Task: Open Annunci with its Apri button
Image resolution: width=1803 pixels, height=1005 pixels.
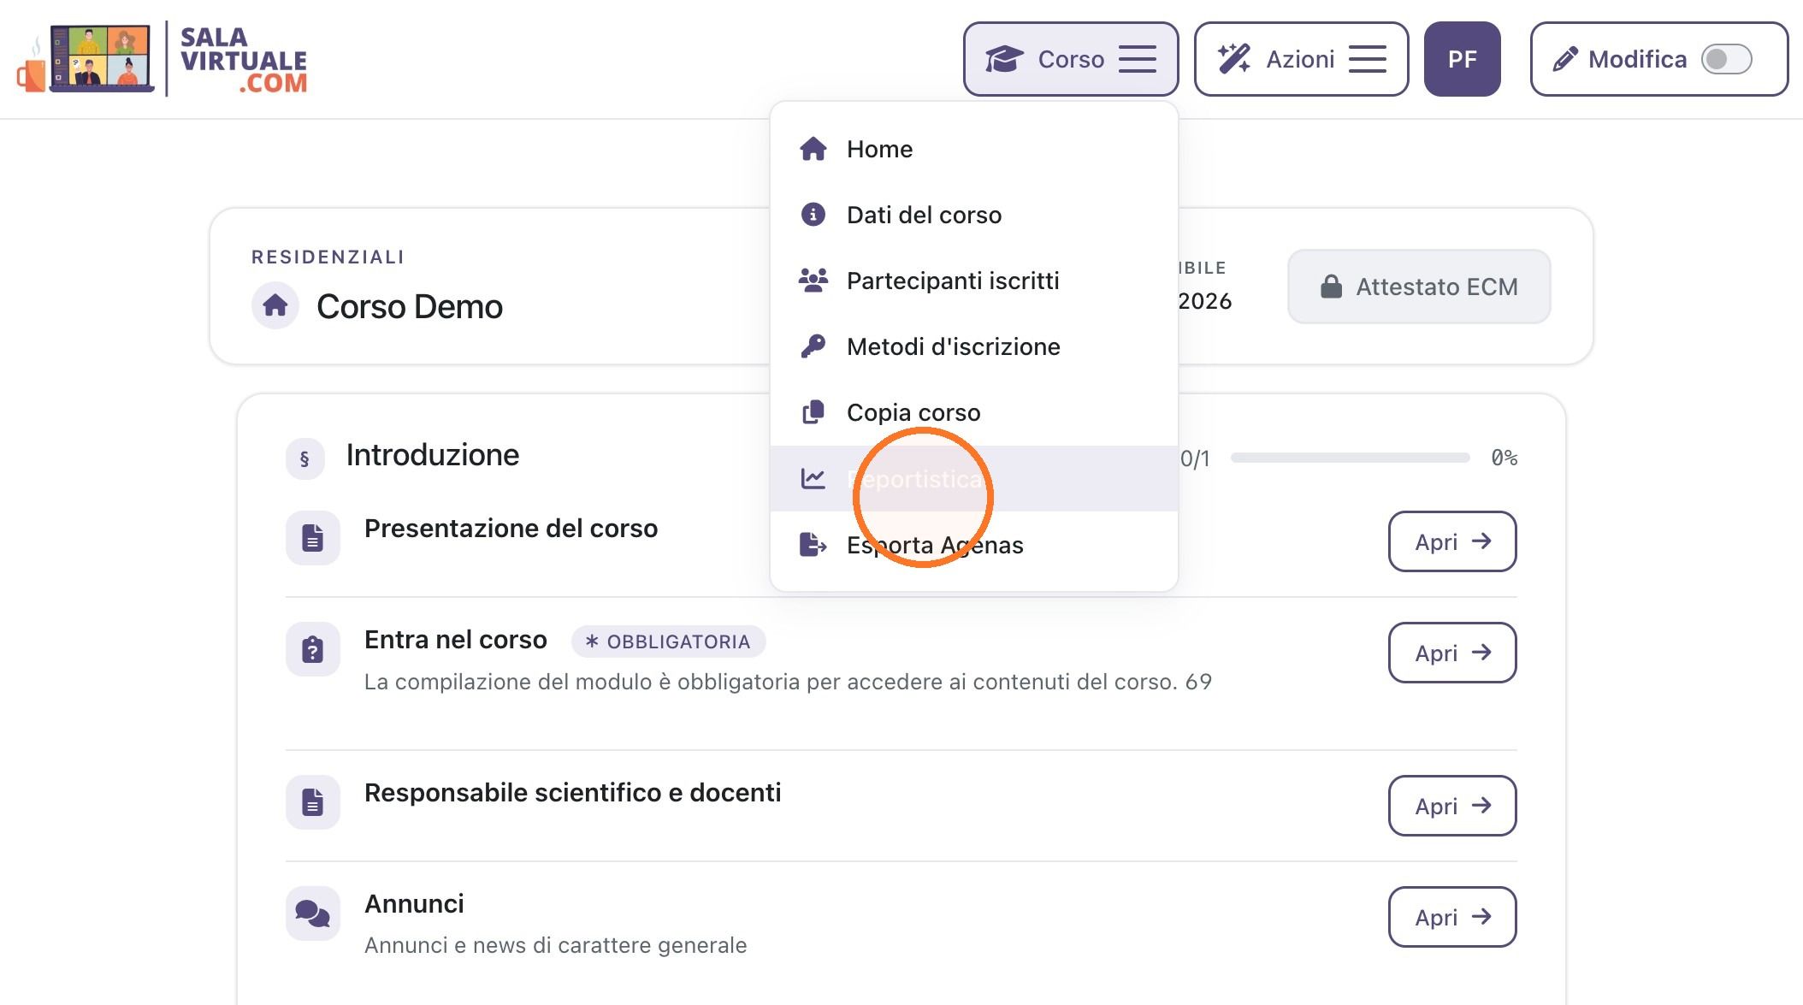Action: point(1452,917)
